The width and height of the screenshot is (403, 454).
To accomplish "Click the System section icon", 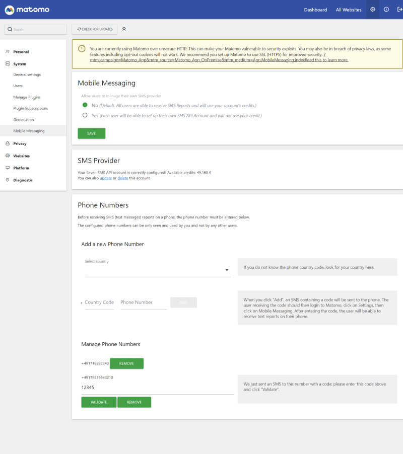I will (7, 63).
